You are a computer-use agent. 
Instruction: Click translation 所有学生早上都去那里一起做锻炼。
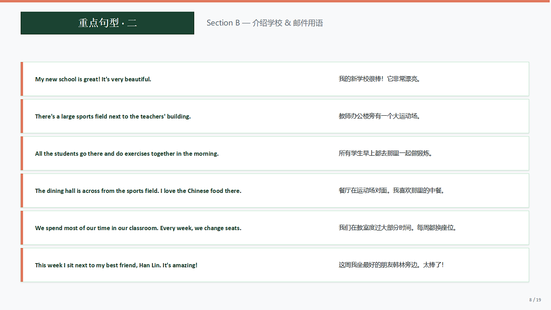[x=386, y=153]
